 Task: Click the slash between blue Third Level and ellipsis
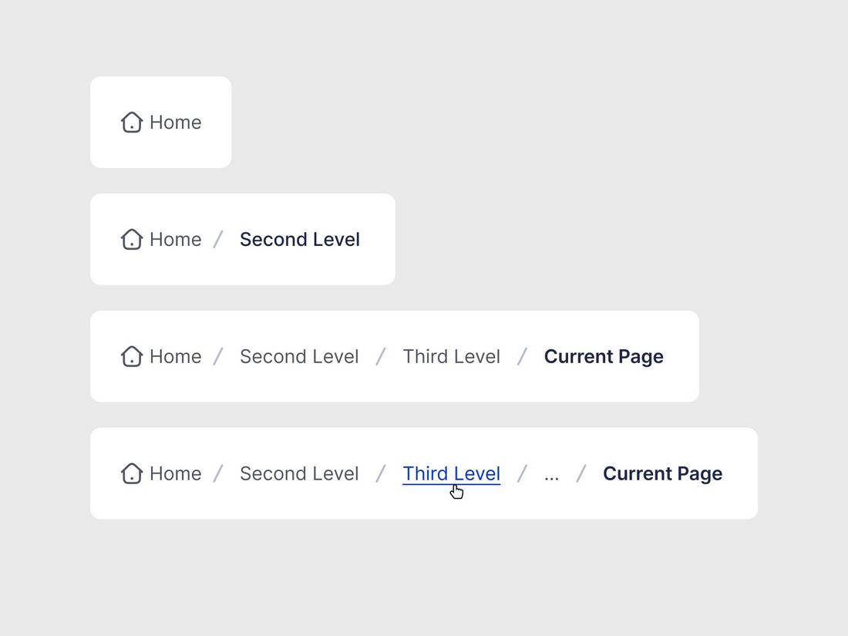pyautogui.click(x=522, y=473)
